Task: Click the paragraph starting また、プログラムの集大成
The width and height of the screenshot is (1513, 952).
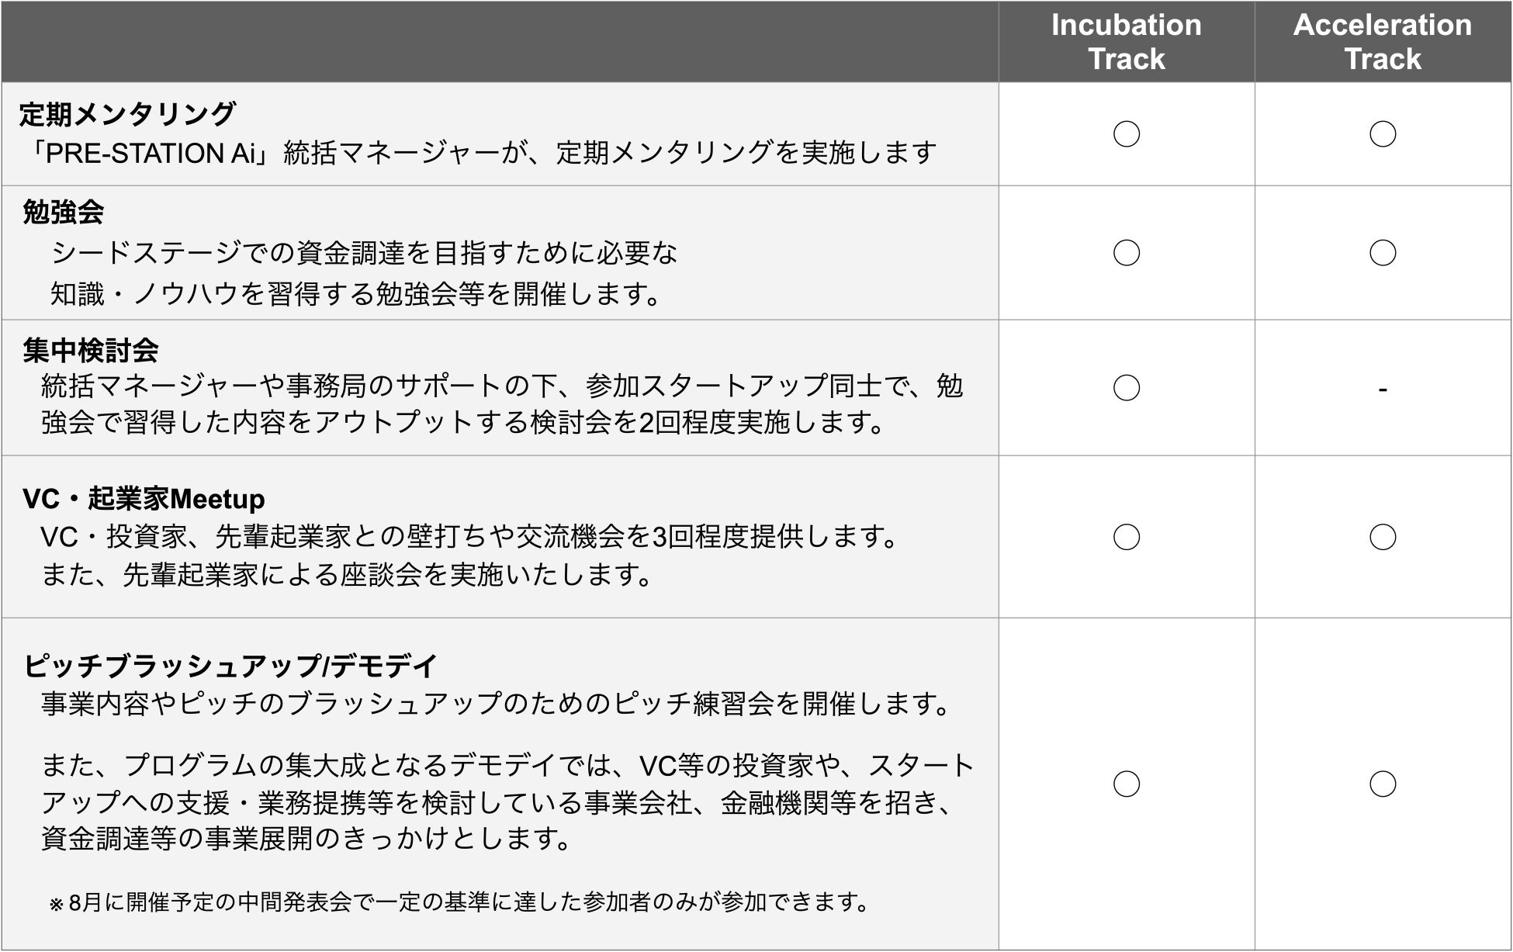Action: coord(507,802)
